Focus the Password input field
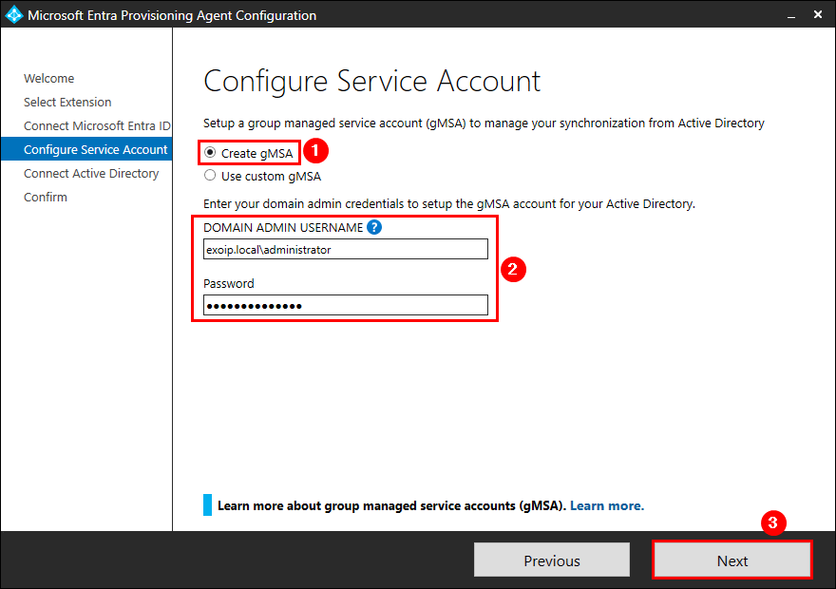836x589 pixels. point(346,305)
